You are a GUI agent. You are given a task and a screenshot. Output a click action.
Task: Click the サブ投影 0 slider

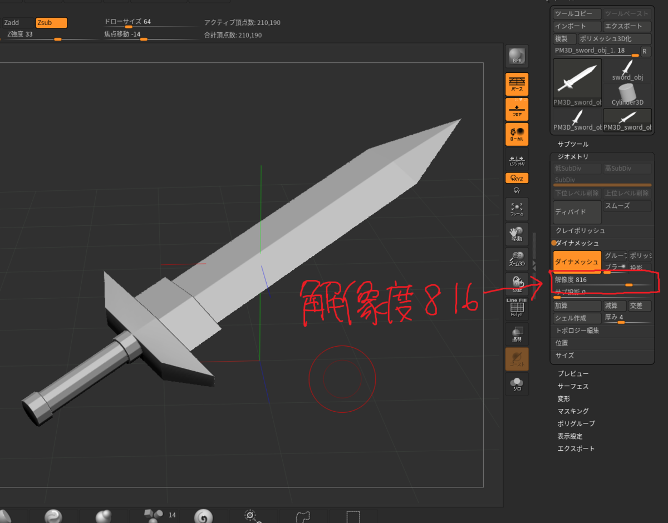[602, 293]
